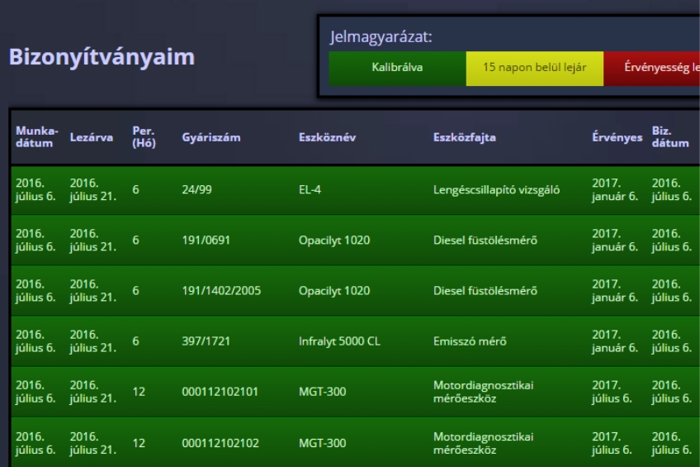The width and height of the screenshot is (700, 467).
Task: Click Lezárva date in row 191/1402/2005
Action: click(x=92, y=290)
